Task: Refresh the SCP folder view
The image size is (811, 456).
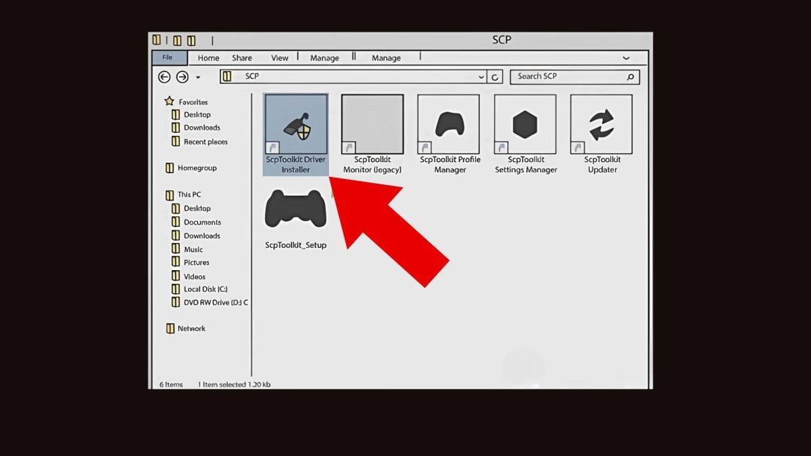Action: click(x=495, y=77)
